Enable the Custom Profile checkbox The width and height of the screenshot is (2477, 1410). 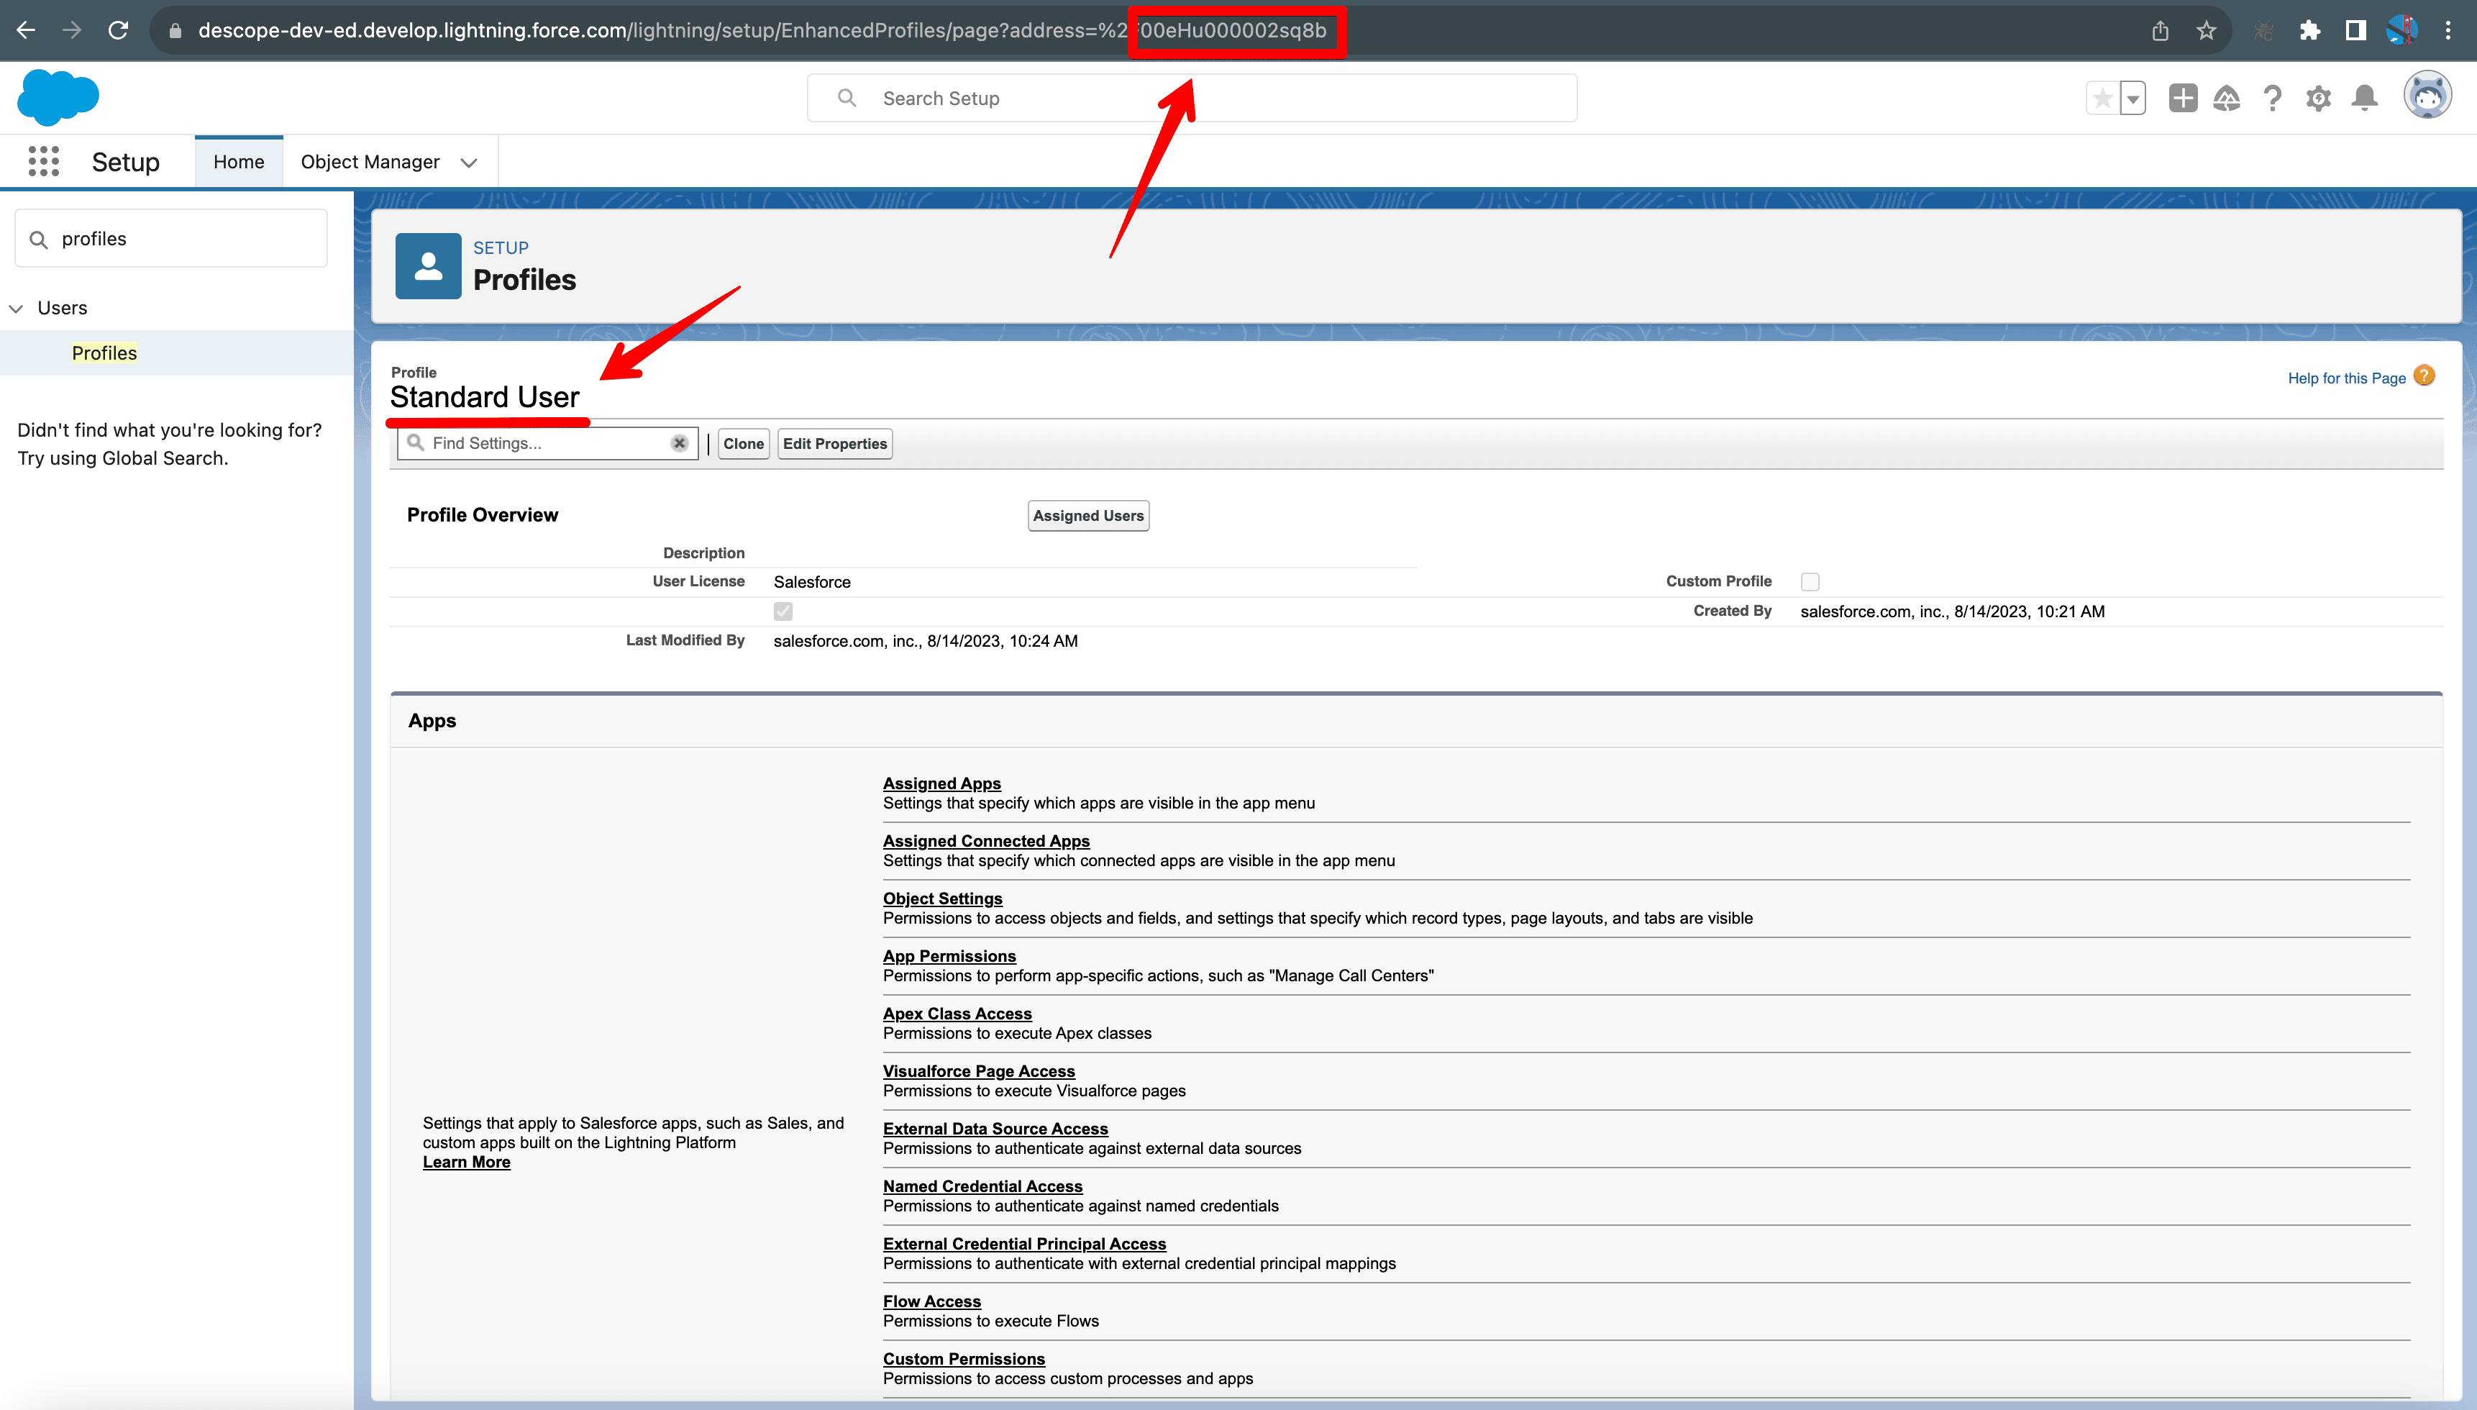click(x=1809, y=581)
